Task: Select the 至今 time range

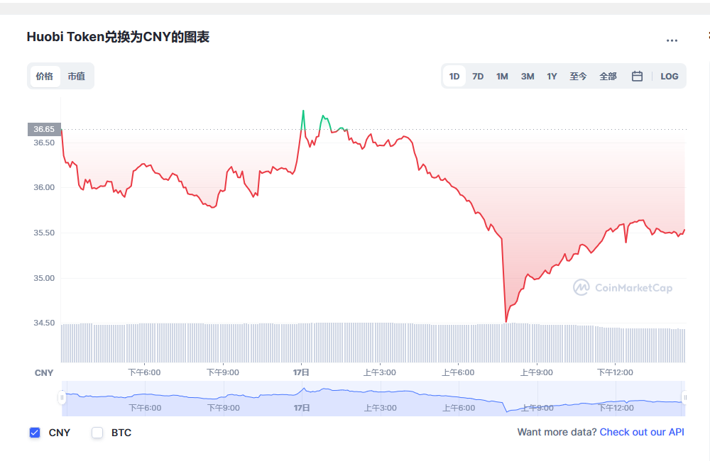Action: [x=578, y=76]
